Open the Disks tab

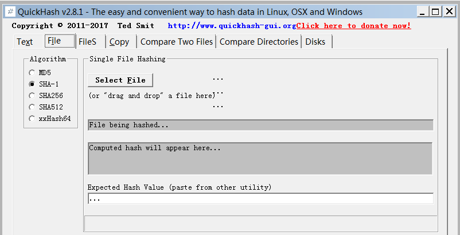click(x=315, y=42)
